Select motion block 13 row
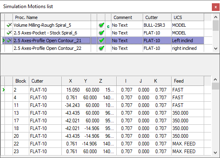Image resolution: width=220 pixels, height=158 pixels. click(102, 113)
